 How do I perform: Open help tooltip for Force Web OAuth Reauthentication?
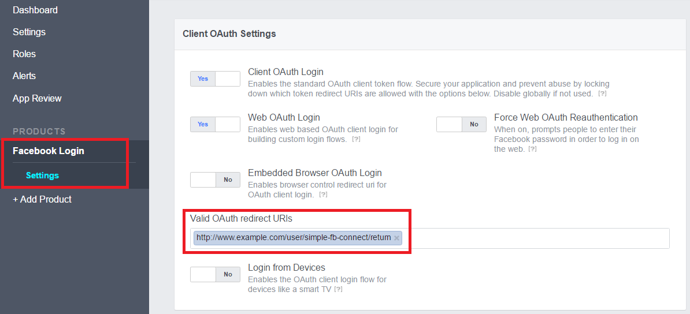click(532, 149)
